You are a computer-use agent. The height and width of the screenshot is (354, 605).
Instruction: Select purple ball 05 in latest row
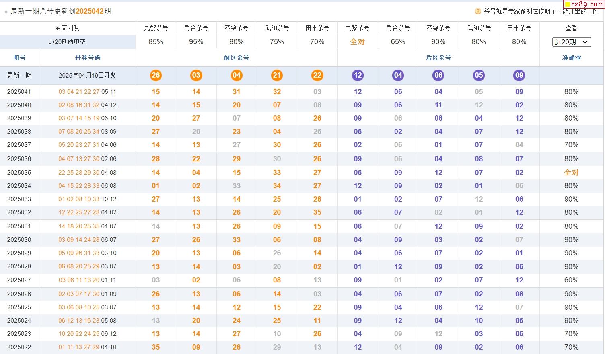(x=479, y=75)
